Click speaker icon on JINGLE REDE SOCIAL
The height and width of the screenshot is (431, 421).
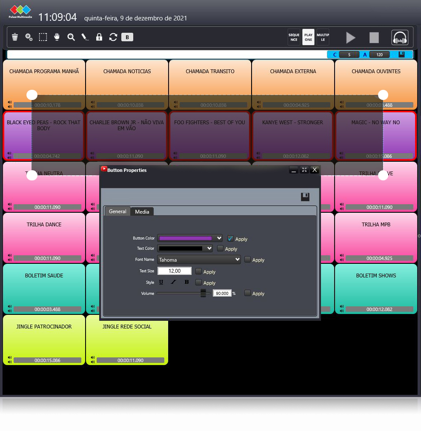93,359
